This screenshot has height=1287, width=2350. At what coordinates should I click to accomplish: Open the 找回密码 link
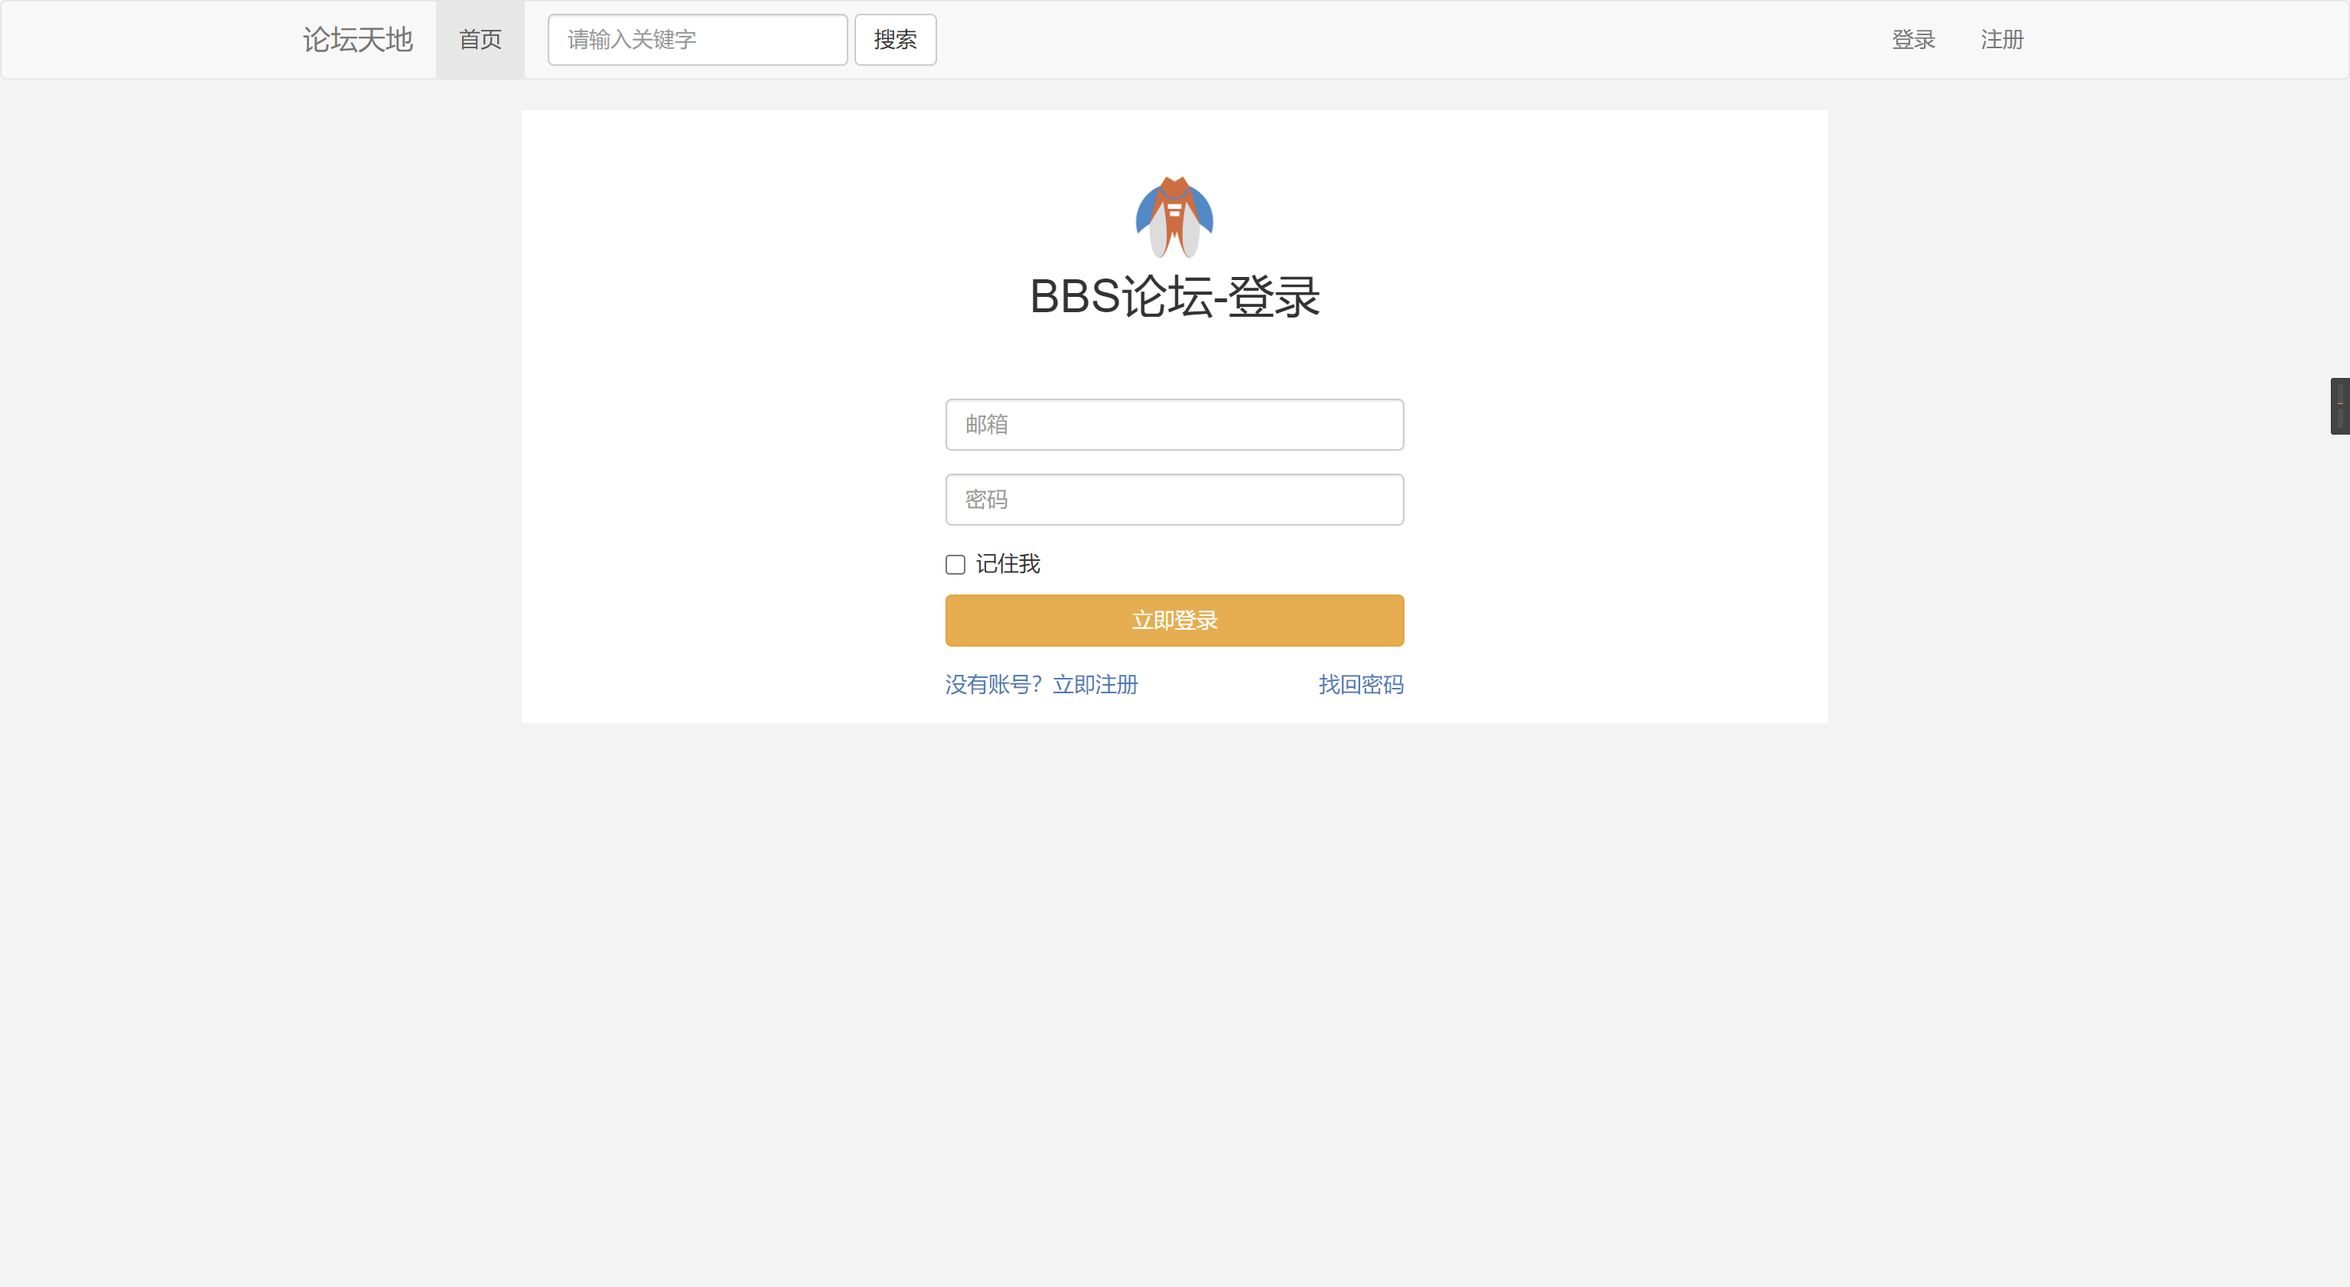click(1360, 685)
